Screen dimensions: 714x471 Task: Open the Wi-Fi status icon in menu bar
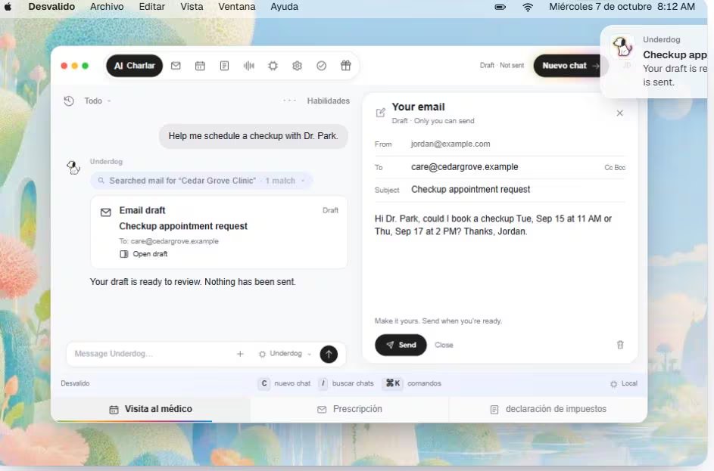[x=528, y=7]
